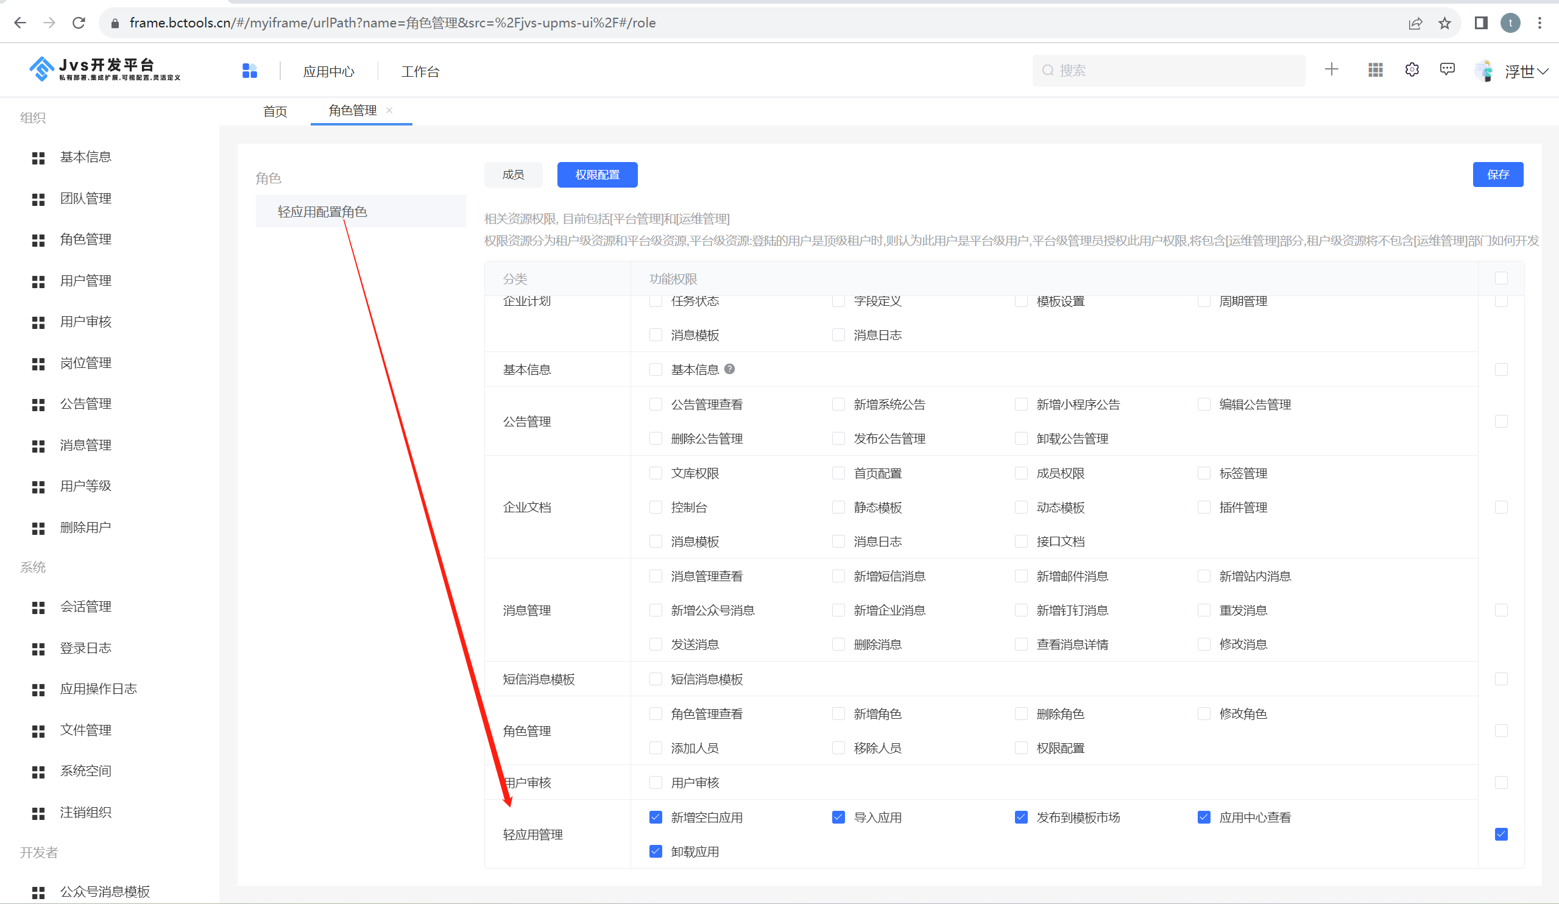Screen dimensions: 1559x904
Task: Click the plus icon in header
Action: (1331, 69)
